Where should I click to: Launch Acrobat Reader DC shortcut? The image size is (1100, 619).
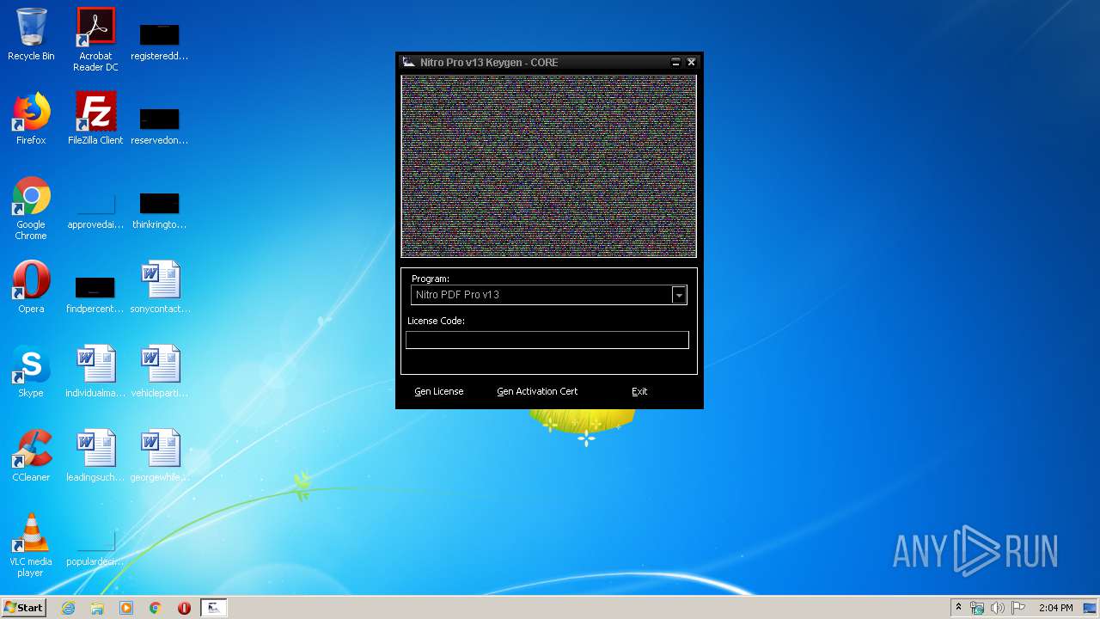coord(95,40)
